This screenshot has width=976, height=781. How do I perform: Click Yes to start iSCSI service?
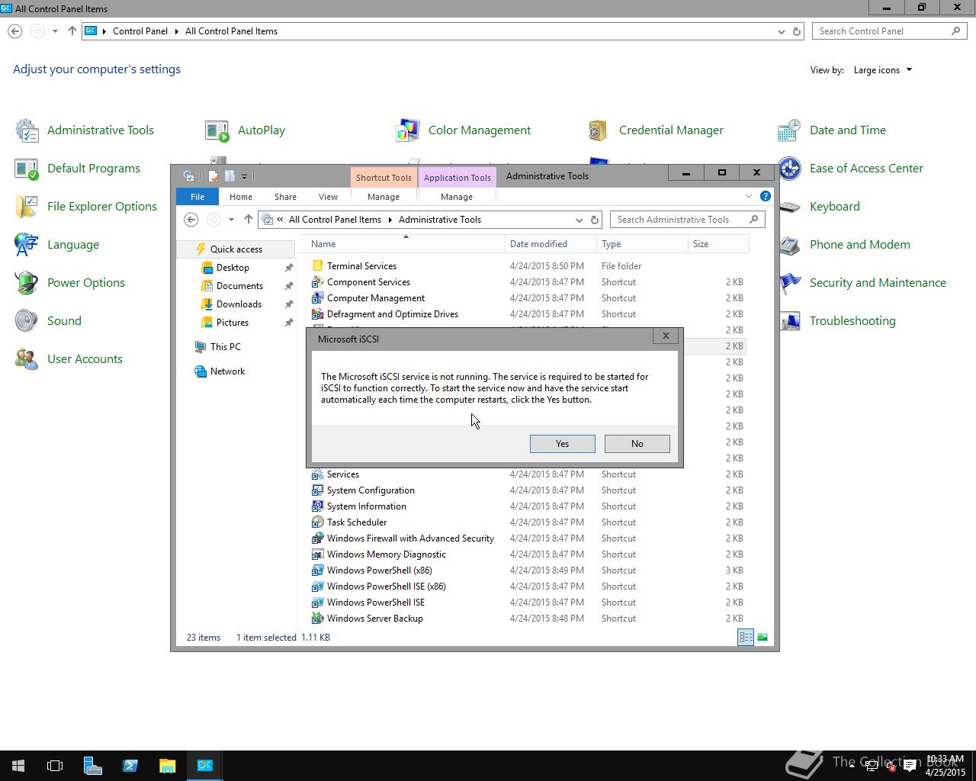tap(562, 444)
